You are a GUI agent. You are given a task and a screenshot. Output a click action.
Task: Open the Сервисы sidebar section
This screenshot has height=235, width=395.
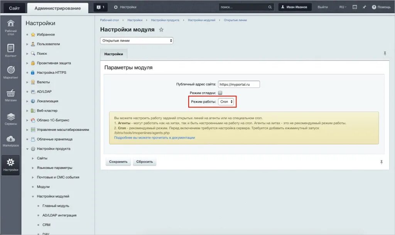10,119
